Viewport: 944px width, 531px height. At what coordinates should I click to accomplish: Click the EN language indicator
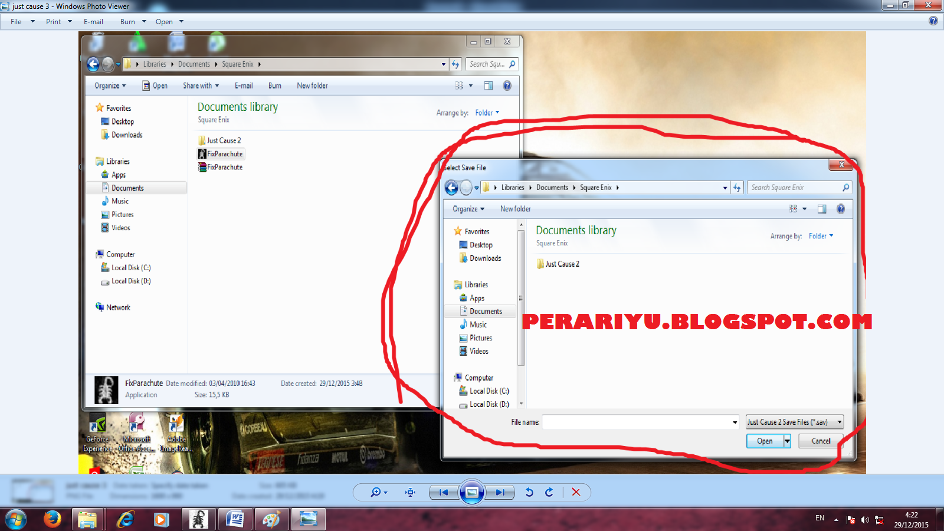click(820, 518)
